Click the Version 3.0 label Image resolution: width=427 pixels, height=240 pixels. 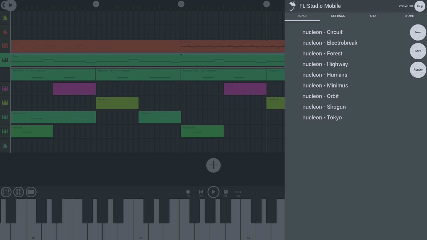click(x=406, y=6)
